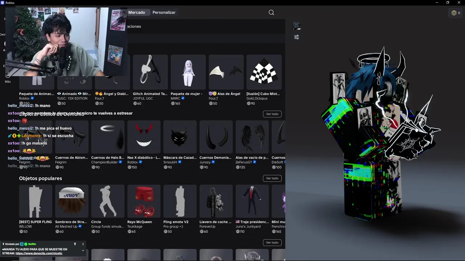
Task: Click the ChampionBuilder creator name
Action: tap(105, 162)
